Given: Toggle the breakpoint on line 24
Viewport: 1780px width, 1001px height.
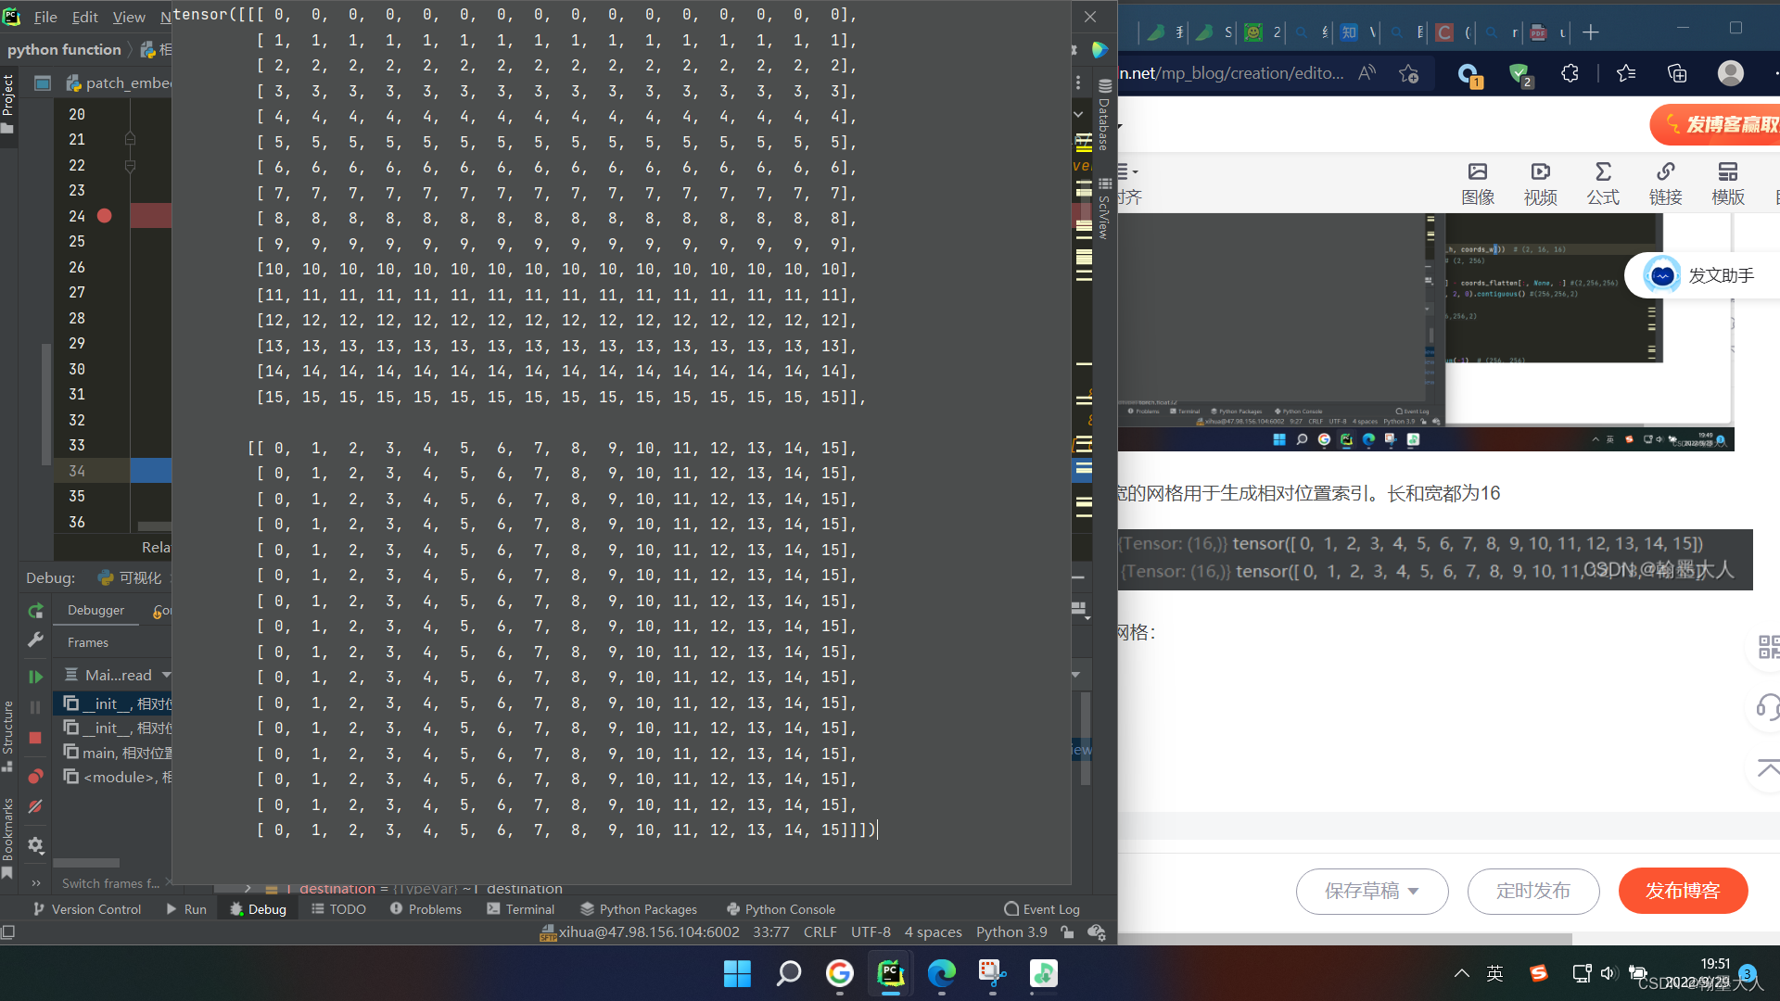Looking at the screenshot, I should (105, 216).
